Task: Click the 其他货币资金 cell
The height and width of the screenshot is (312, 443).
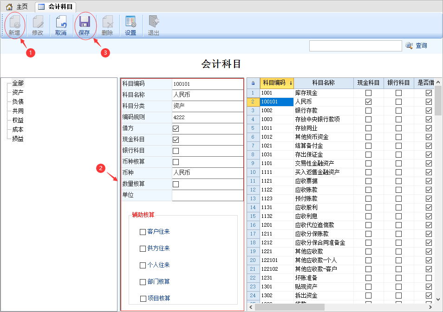Action: point(324,137)
